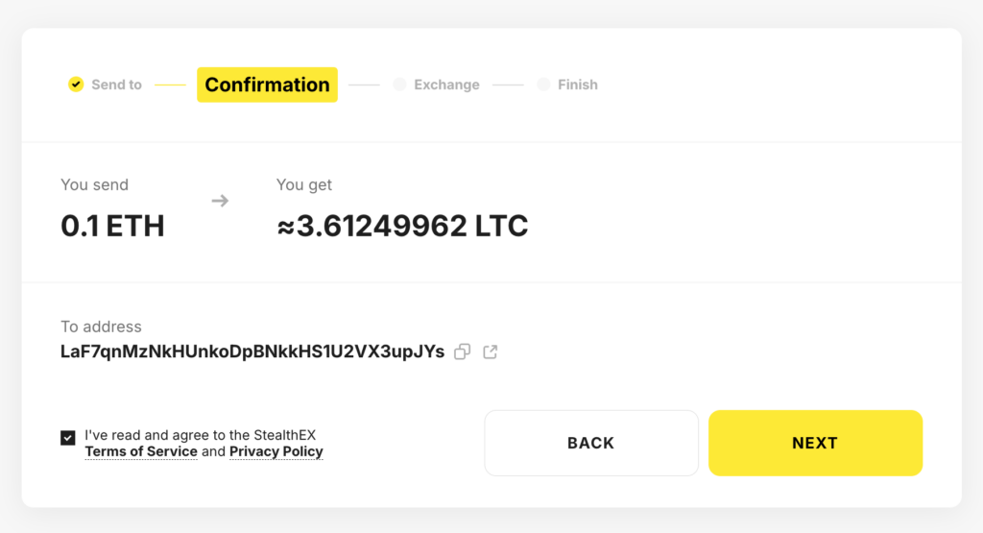The height and width of the screenshot is (533, 983).
Task: Copy the LTC recipient address
Action: pyautogui.click(x=462, y=351)
